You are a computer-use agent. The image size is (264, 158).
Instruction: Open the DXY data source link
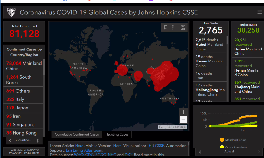[x=128, y=155]
